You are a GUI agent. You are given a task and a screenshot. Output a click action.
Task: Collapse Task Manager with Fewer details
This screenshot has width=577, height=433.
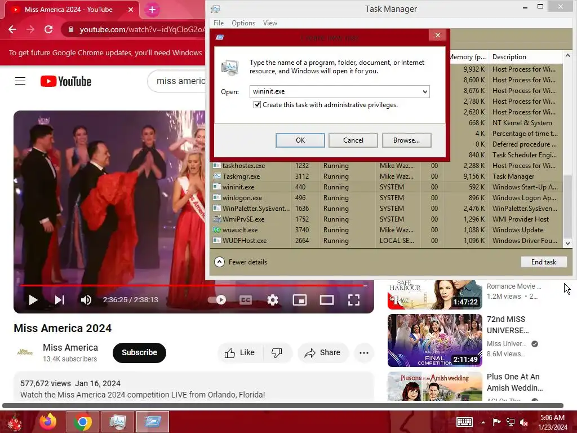(x=241, y=262)
